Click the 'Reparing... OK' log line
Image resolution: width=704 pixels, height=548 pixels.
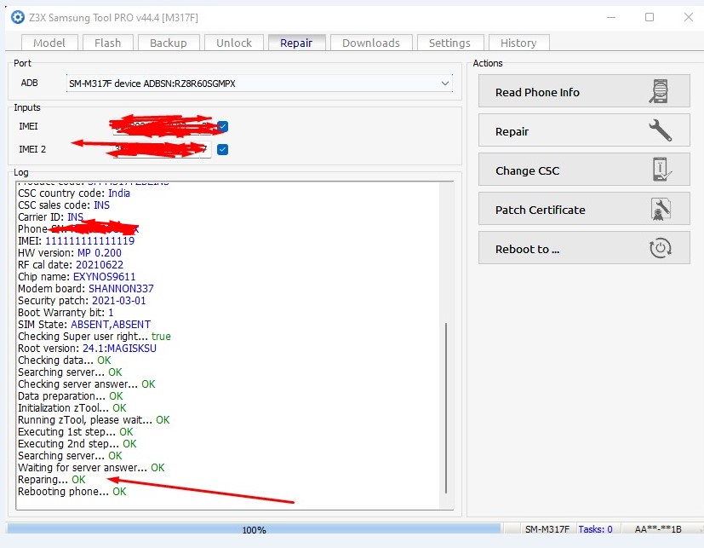(52, 479)
